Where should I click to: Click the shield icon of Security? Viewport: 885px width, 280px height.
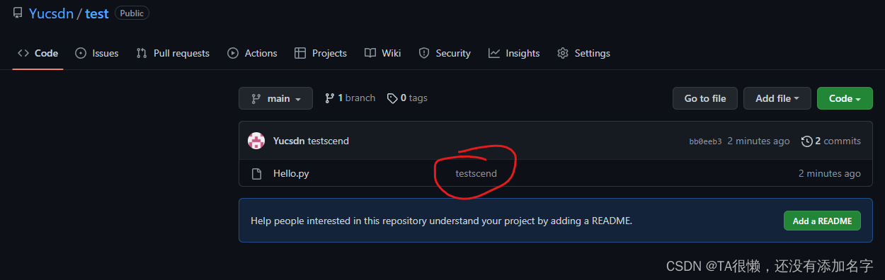point(424,53)
